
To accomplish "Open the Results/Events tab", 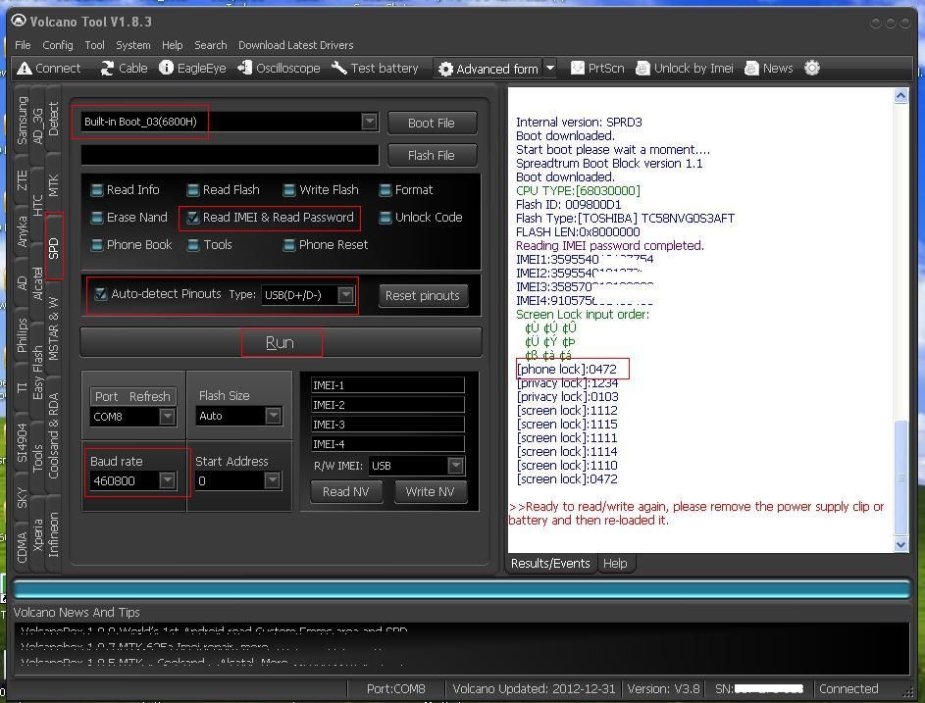I will tap(550, 564).
